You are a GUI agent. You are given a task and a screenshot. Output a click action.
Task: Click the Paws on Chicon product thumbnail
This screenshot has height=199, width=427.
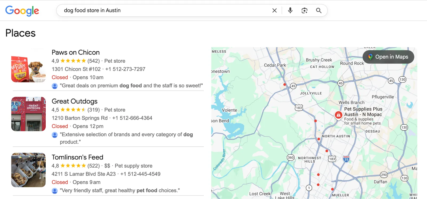pyautogui.click(x=28, y=65)
